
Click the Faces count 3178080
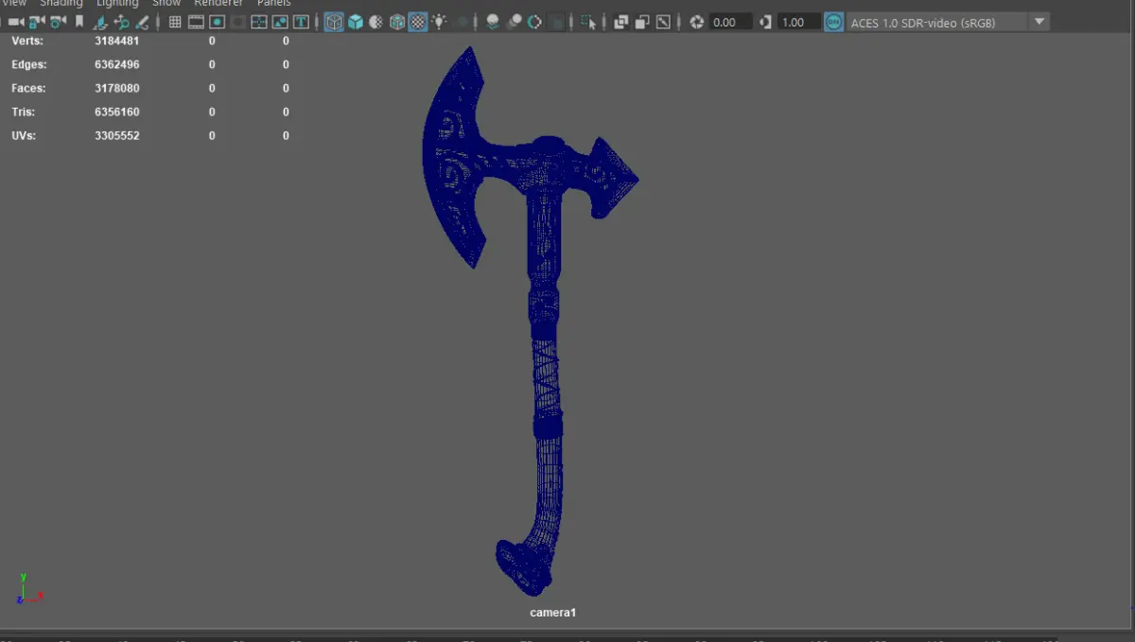pyautogui.click(x=117, y=88)
